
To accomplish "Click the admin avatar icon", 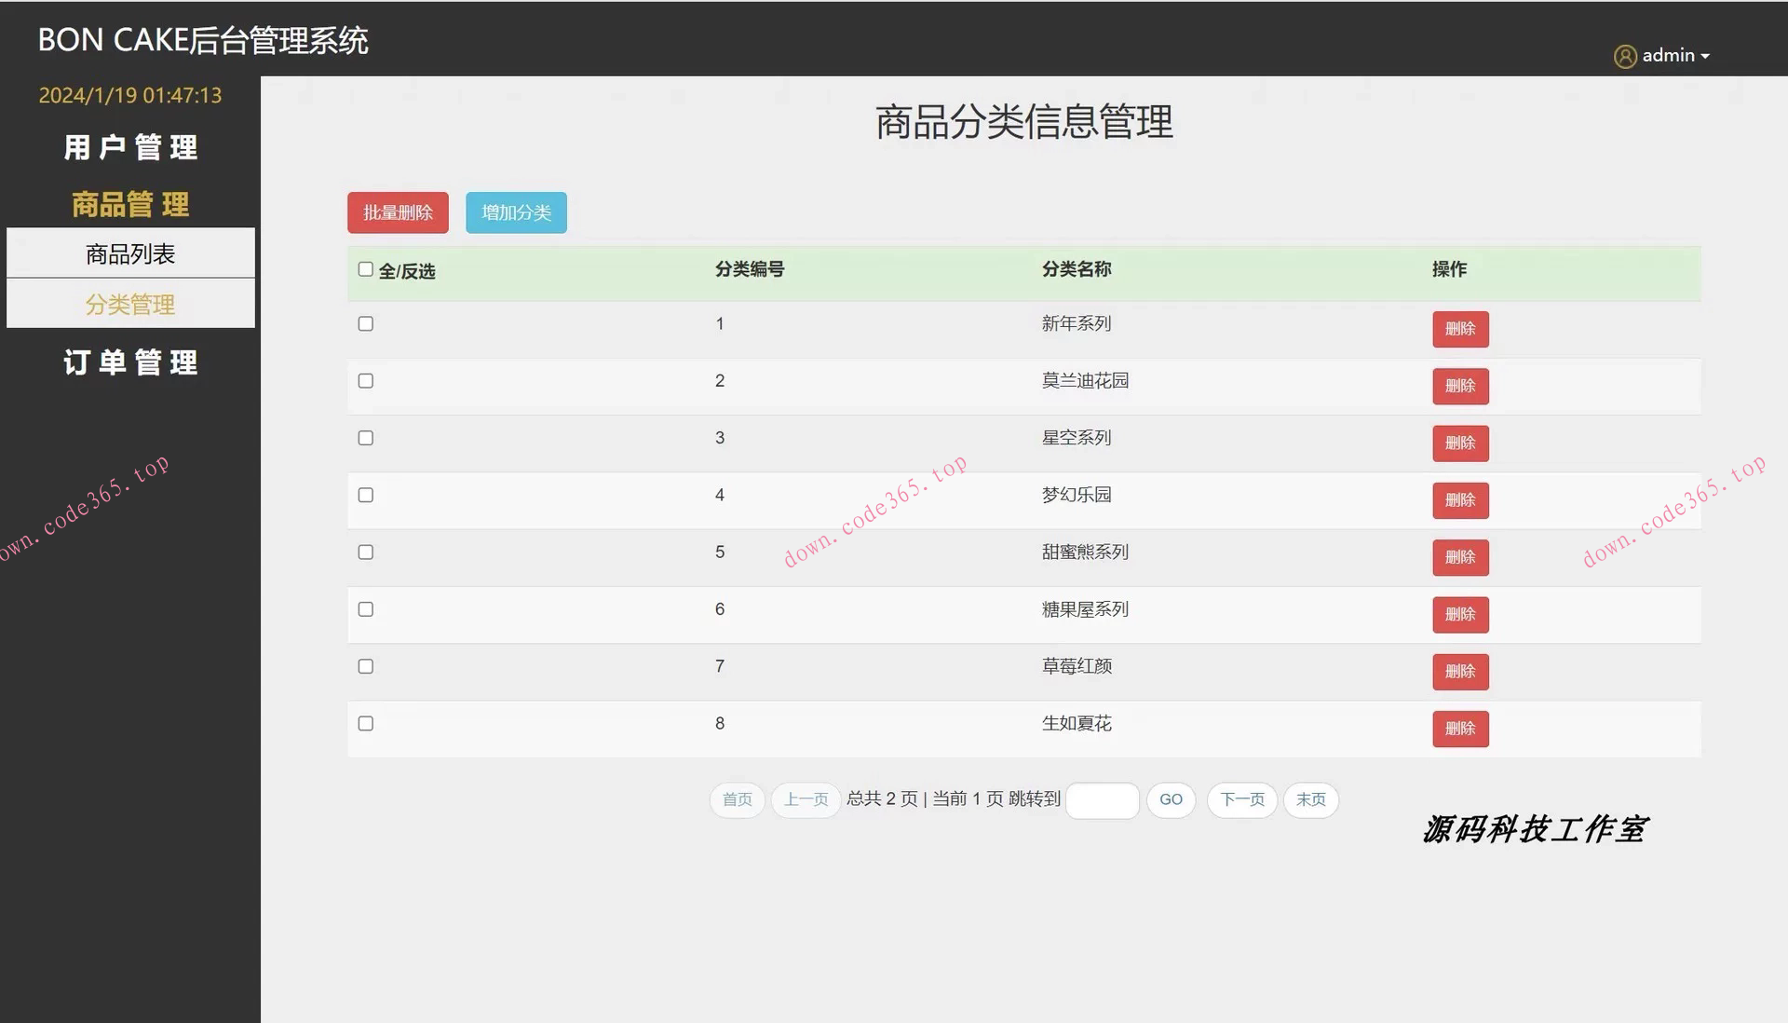I will click(x=1625, y=56).
